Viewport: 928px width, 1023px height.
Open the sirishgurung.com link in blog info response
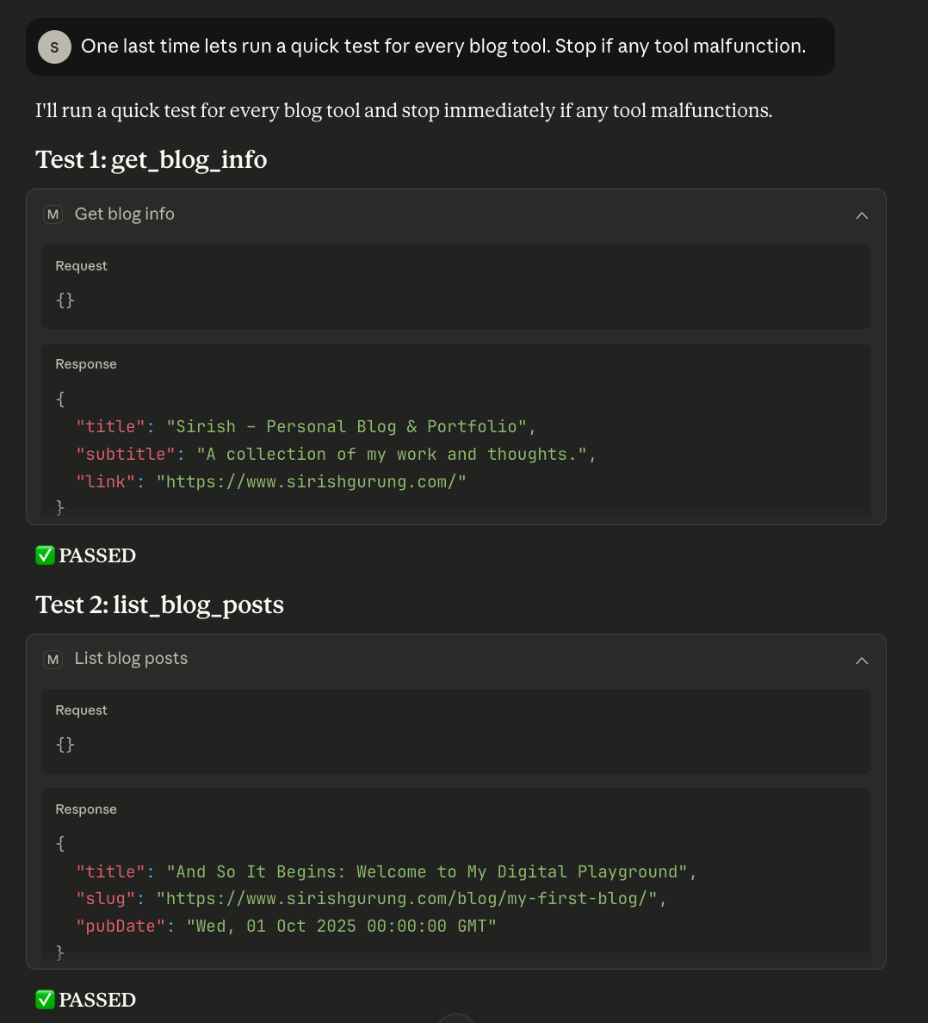pyautogui.click(x=311, y=481)
